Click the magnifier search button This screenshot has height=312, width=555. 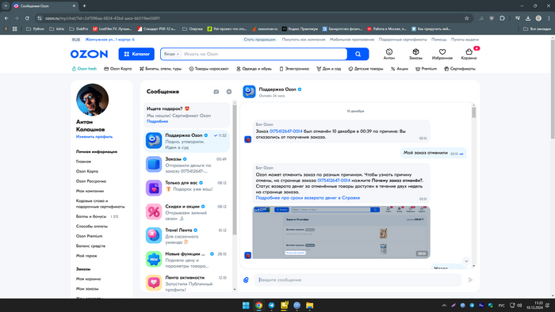click(x=358, y=54)
